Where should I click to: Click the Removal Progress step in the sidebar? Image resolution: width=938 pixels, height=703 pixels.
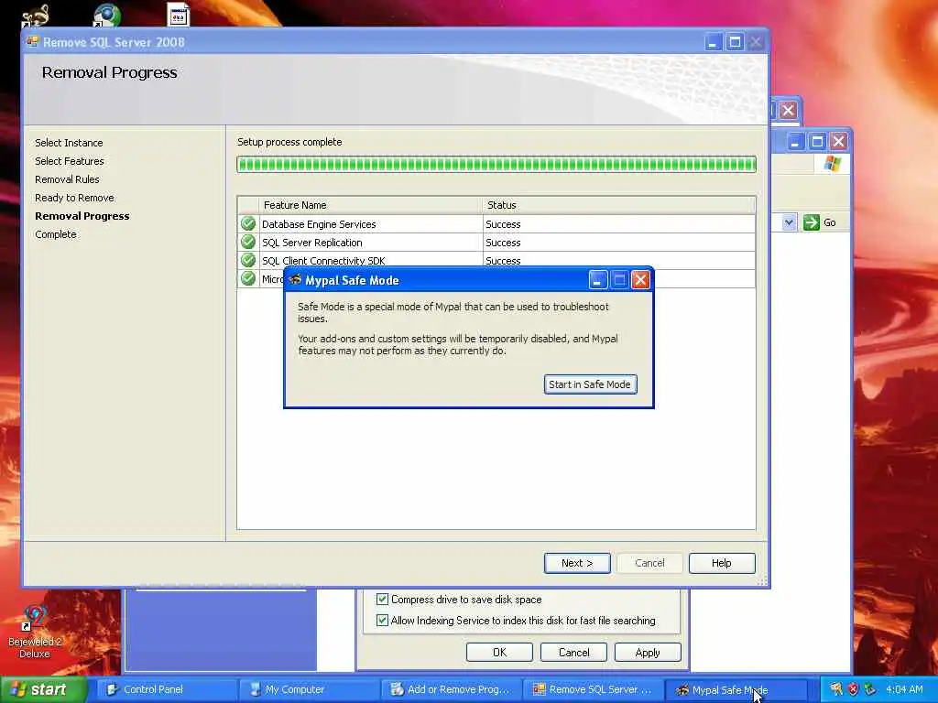(x=82, y=216)
